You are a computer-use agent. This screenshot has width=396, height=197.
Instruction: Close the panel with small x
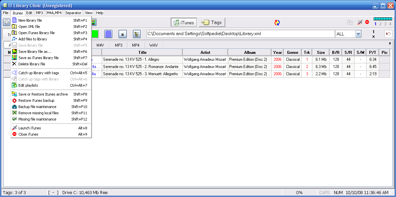[390, 43]
